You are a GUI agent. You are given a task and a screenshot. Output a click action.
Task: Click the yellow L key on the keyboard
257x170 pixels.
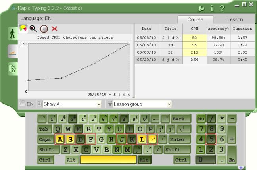pos(142,139)
